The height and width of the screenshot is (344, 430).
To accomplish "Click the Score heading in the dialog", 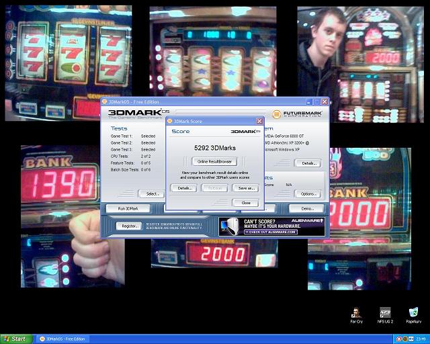I will (181, 132).
